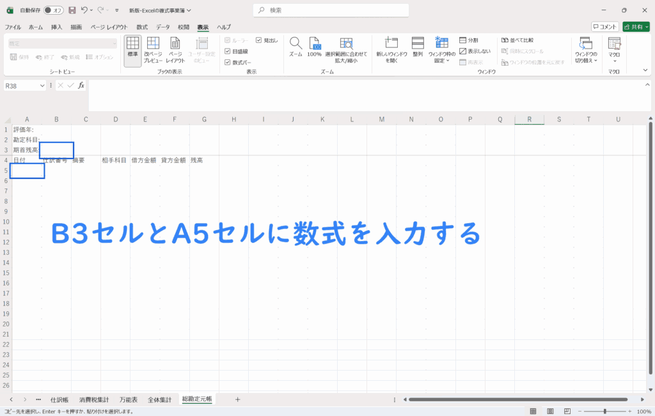Click the 整列 (Arrange All) icon
The width and height of the screenshot is (655, 416).
418,47
